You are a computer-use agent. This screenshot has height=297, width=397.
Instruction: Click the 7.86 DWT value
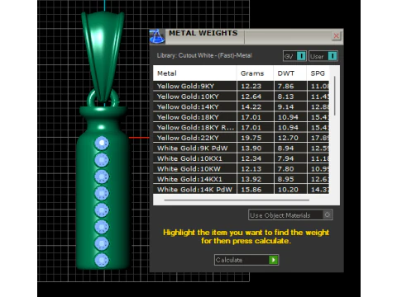tap(285, 86)
